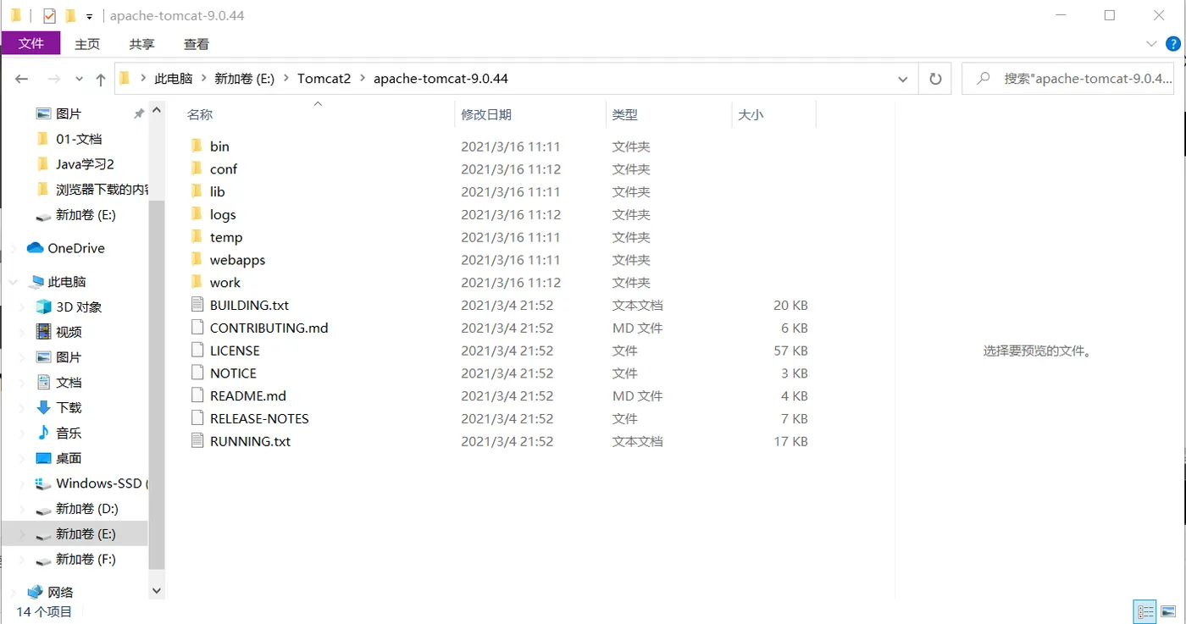The image size is (1186, 624).
Task: Select 视频 in navigation pane
Action: (68, 332)
